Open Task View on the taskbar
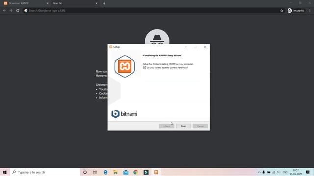Image resolution: width=314 pixels, height=176 pixels. tap(95, 172)
